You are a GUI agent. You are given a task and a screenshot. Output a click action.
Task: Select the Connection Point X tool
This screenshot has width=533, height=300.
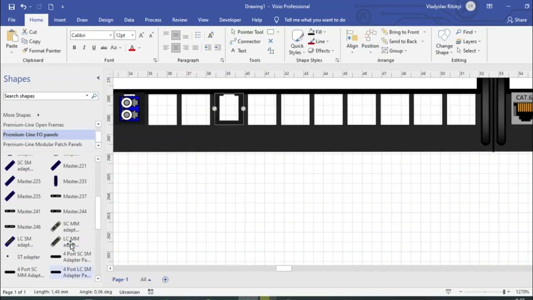pos(271,41)
